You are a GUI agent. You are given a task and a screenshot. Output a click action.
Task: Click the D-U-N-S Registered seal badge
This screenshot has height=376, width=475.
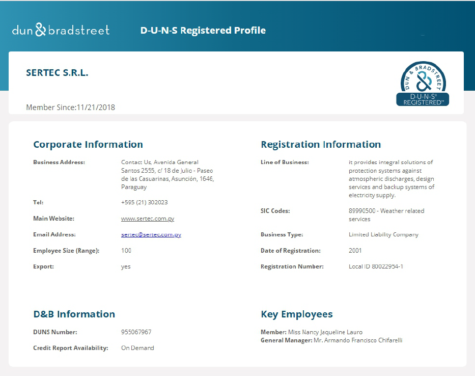point(423,84)
